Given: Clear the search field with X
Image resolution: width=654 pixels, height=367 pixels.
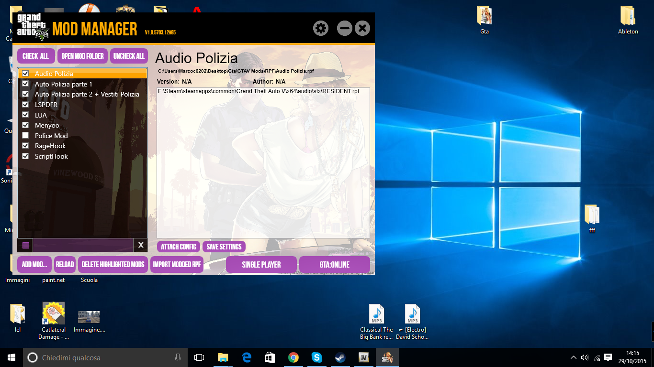Looking at the screenshot, I should pos(141,245).
